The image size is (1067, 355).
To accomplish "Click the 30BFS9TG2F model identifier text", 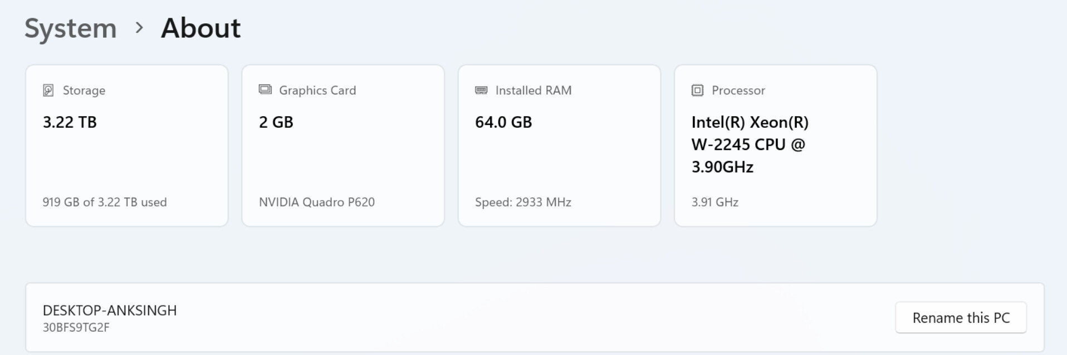I will pyautogui.click(x=76, y=328).
